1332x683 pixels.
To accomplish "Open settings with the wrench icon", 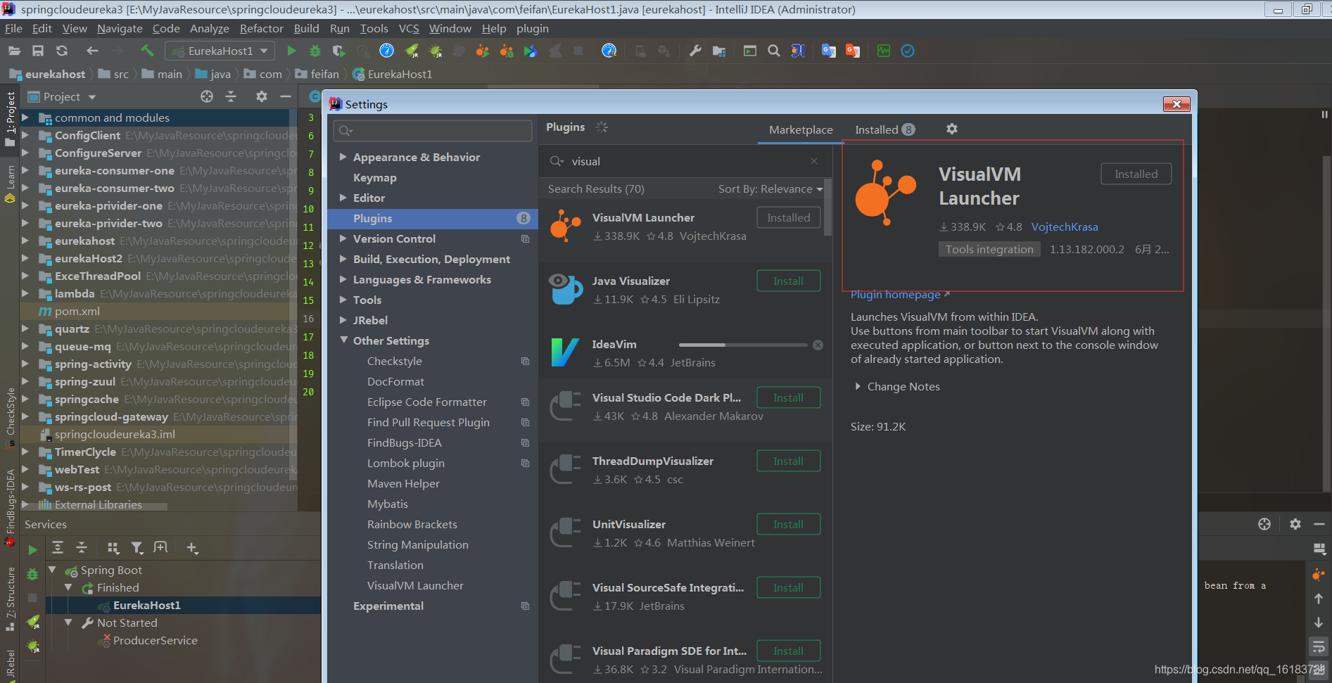I will click(695, 51).
